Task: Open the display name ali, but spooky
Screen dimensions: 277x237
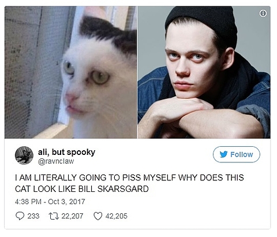Action: pyautogui.click(x=66, y=152)
